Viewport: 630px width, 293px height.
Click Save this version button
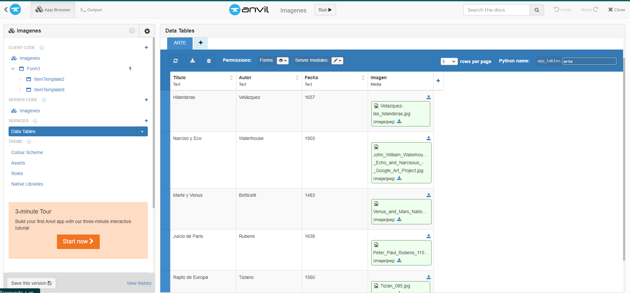[31, 283]
